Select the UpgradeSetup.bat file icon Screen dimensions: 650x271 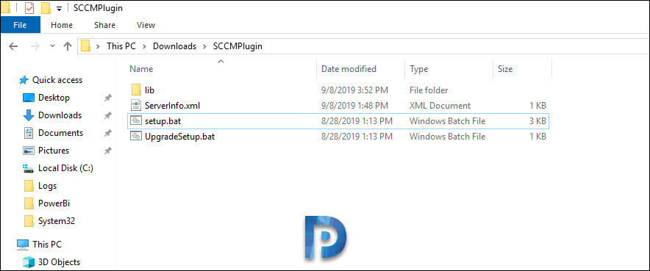tap(136, 136)
